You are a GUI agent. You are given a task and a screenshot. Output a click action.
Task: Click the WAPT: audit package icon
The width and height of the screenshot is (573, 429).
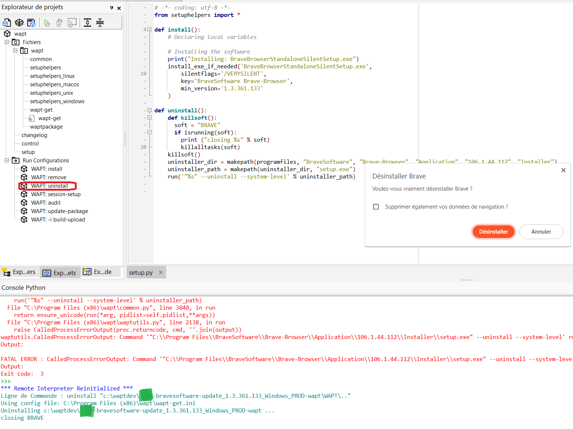click(x=24, y=203)
